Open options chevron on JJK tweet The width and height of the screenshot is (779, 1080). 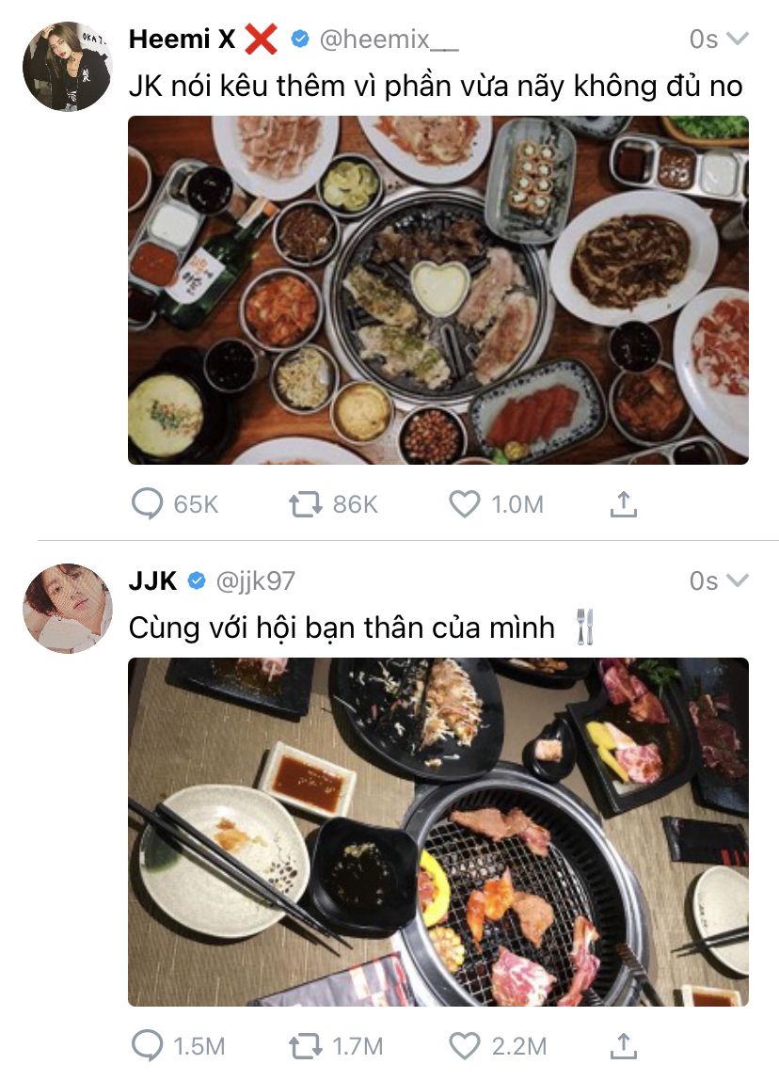737,580
